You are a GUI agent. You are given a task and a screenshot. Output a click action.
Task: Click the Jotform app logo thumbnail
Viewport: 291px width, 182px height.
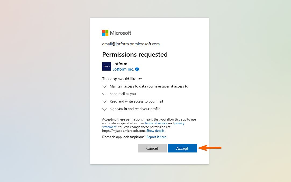[107, 66]
